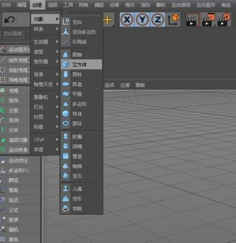Create a 宝石 platonic primitive
Image resolution: width=236 pixels, height=243 pixels.
(82, 176)
